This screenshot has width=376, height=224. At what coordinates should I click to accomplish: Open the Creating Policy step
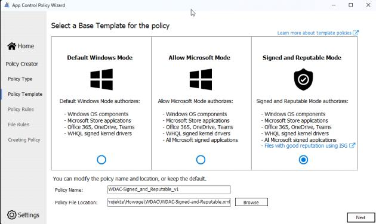24,140
